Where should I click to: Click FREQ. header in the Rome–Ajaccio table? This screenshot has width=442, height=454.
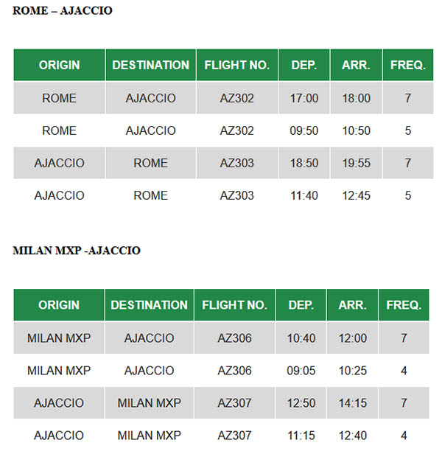click(407, 65)
